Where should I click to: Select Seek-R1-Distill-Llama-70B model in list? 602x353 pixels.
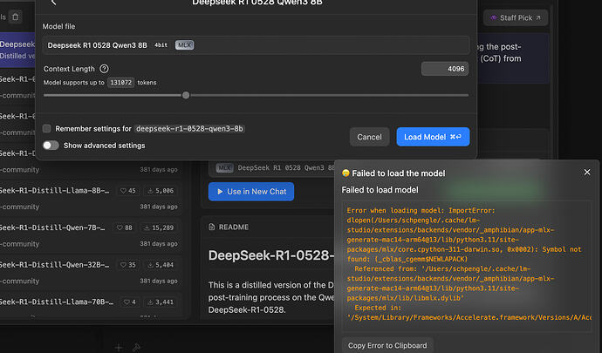57,302
